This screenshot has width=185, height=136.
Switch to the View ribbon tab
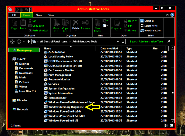(x=51, y=15)
